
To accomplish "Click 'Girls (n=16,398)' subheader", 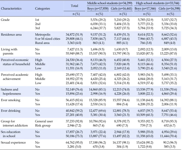I will coord(169,9).
